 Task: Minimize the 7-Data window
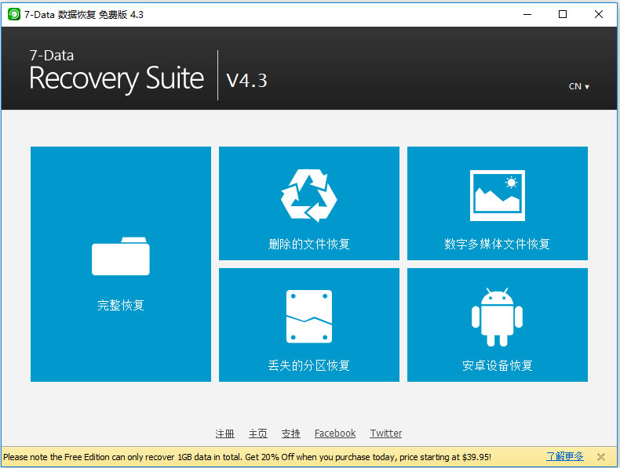click(x=527, y=15)
